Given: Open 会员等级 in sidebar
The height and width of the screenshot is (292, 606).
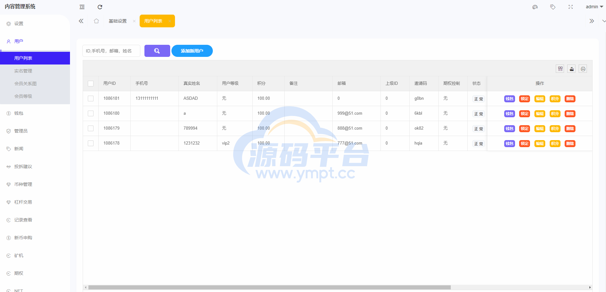Looking at the screenshot, I should 35,96.
